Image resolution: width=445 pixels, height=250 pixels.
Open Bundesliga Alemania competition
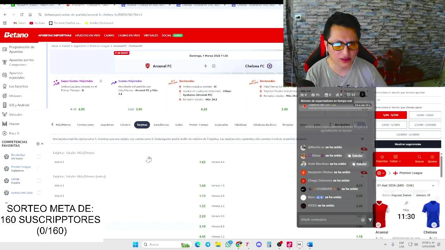pos(17,157)
